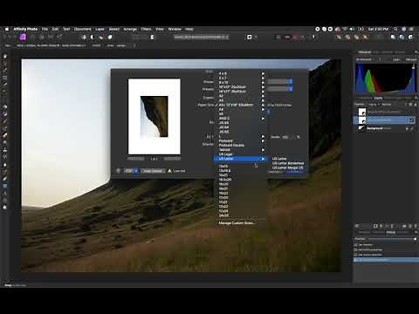Click the Hide Details button
The width and height of the screenshot is (419, 314).
point(153,171)
